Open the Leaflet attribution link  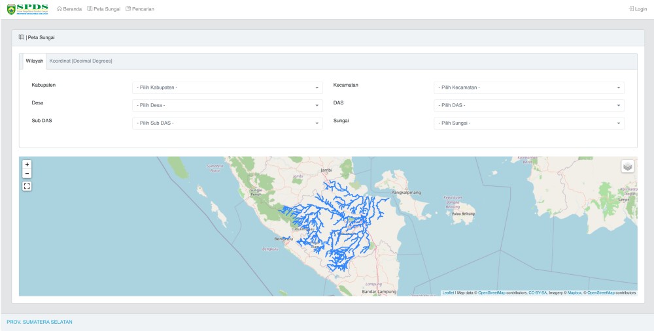(x=448, y=293)
